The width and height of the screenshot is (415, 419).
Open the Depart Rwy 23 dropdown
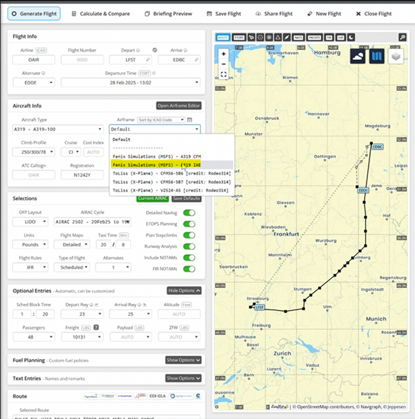pyautogui.click(x=82, y=314)
